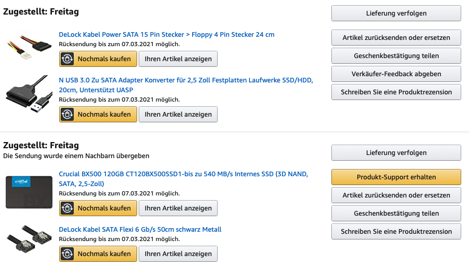Open the DeLock Power SATA cable product thumbnail

[x=29, y=45]
